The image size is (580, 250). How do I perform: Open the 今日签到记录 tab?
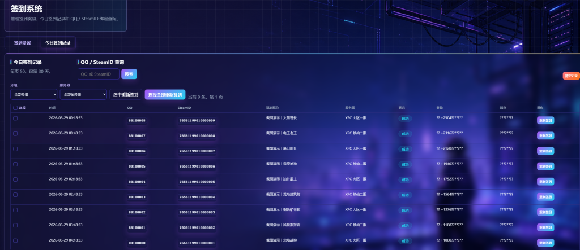58,43
